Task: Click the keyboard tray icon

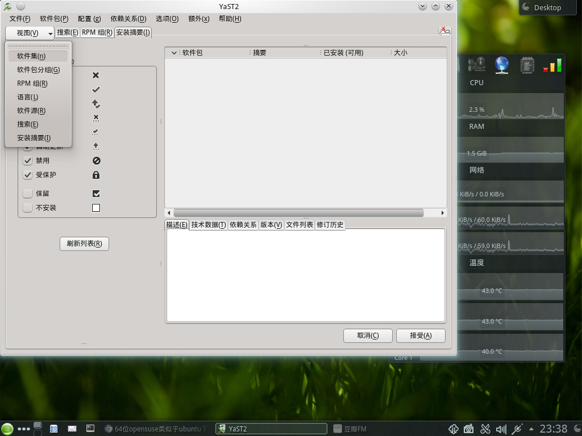Action: point(468,429)
